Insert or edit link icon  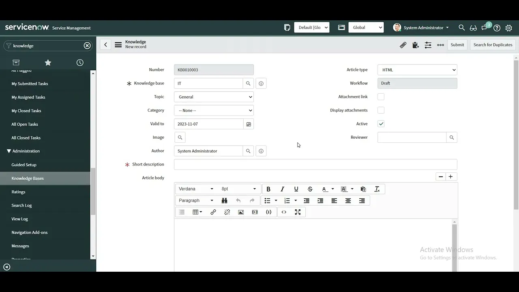(213, 212)
